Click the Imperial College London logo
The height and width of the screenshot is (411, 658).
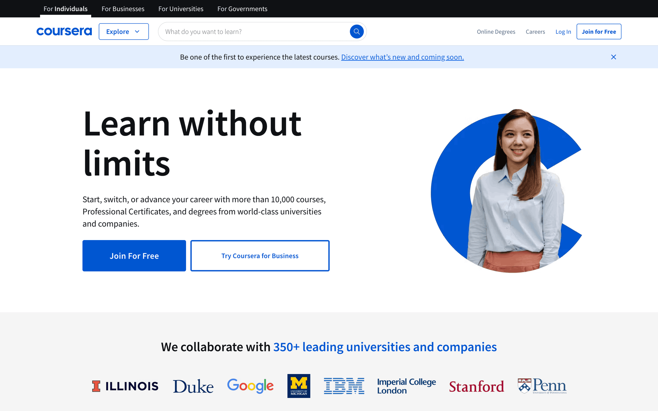point(406,386)
